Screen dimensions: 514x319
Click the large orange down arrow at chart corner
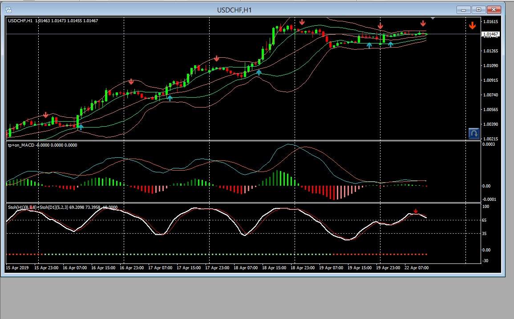(472, 25)
